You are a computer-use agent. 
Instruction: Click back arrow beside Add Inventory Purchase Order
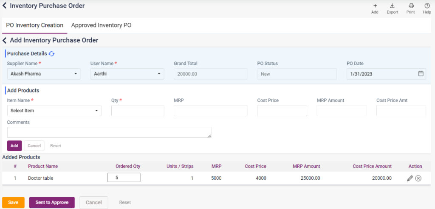(5, 40)
